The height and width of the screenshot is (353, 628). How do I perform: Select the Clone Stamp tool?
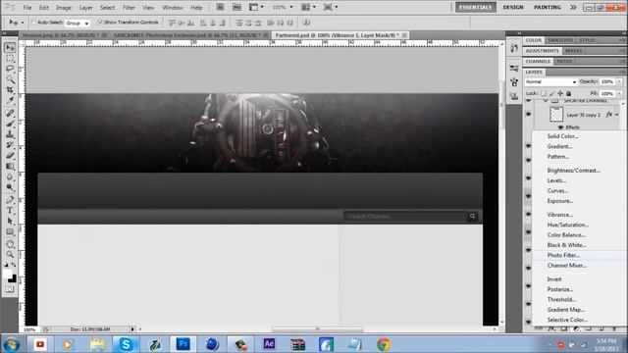click(x=10, y=134)
